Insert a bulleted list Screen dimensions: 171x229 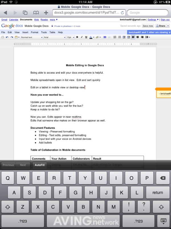tap(119, 37)
